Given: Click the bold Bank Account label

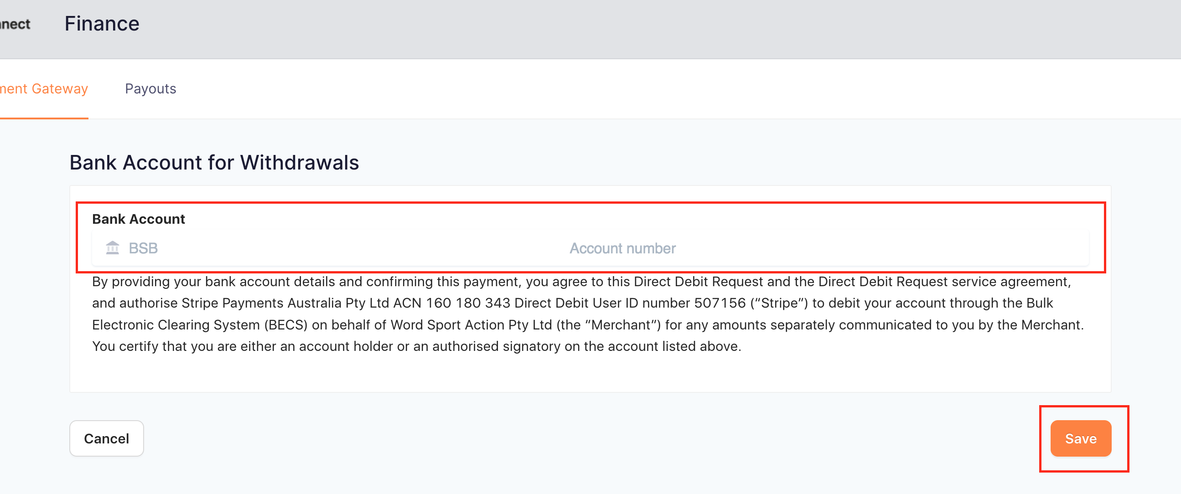Looking at the screenshot, I should tap(139, 219).
